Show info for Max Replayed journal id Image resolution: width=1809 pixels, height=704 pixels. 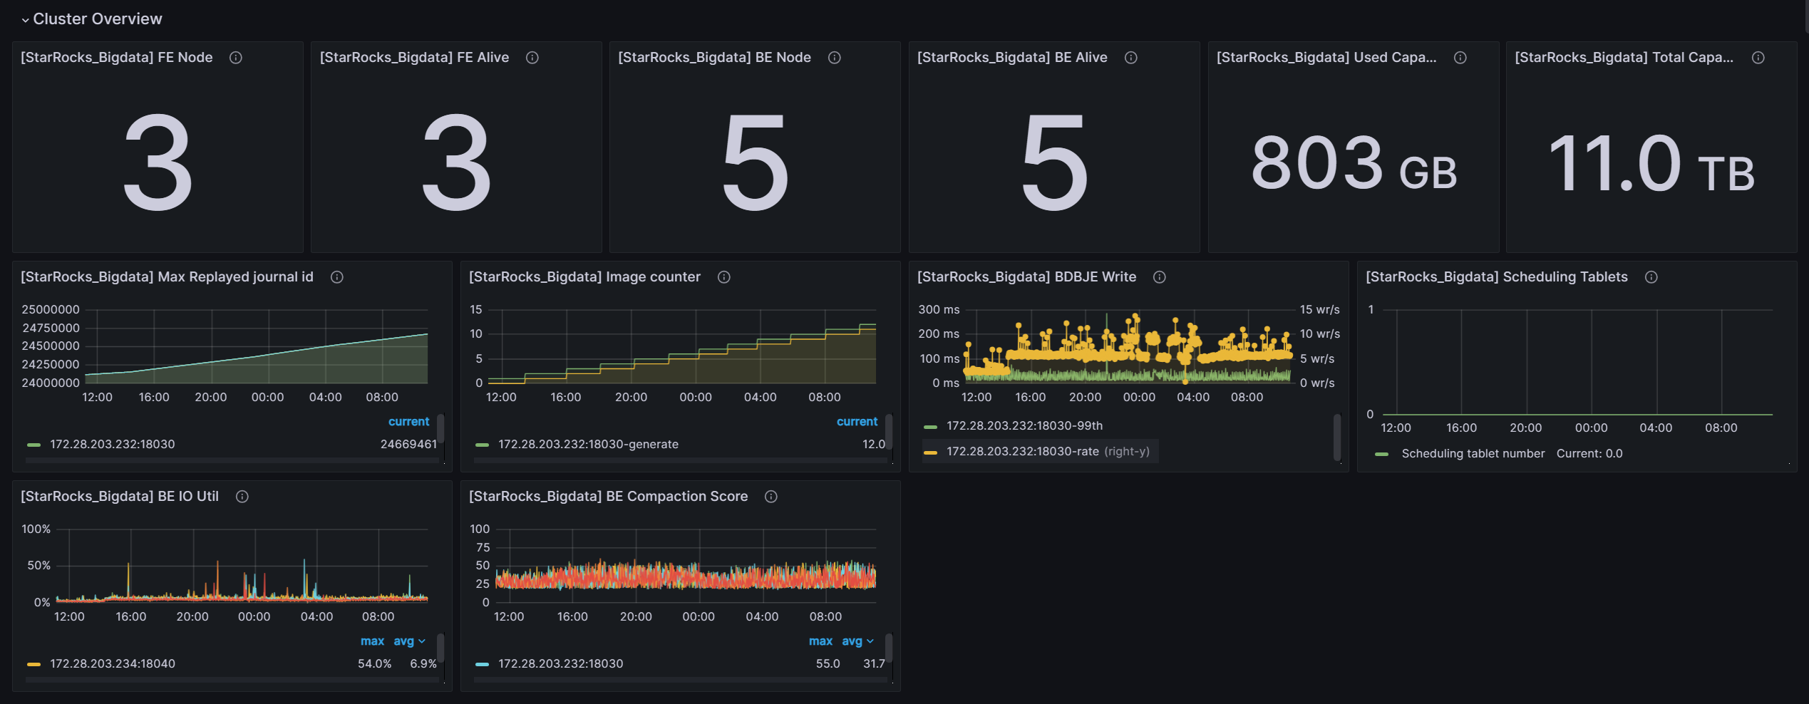tap(337, 277)
